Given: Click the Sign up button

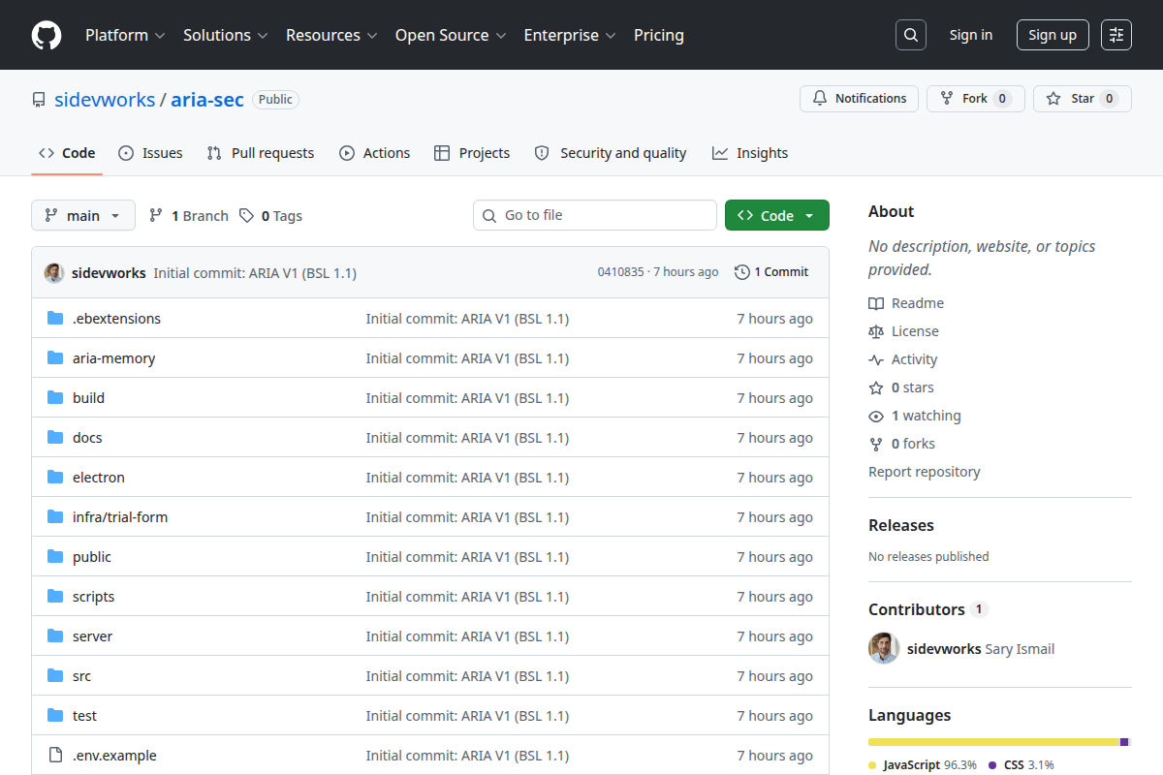Looking at the screenshot, I should [x=1053, y=35].
